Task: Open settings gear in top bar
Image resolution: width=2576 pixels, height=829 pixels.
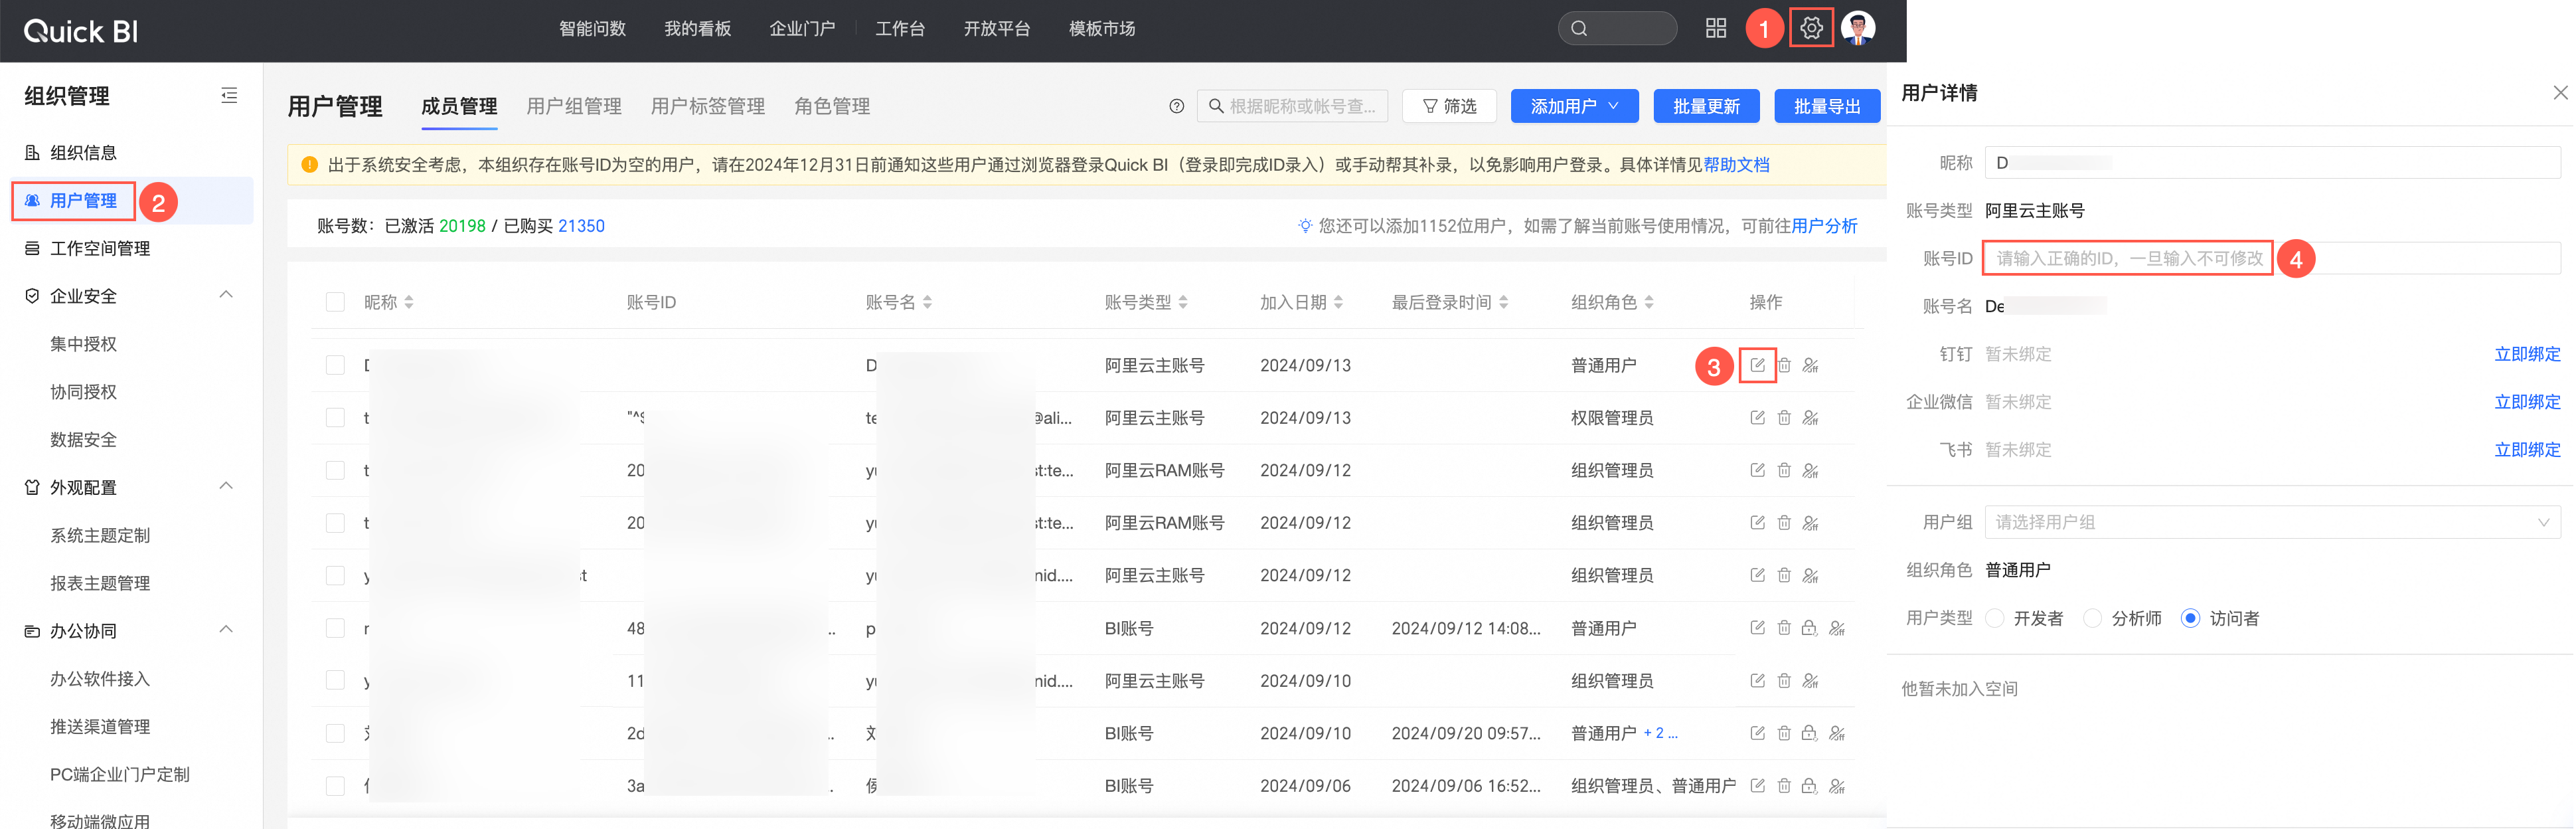Action: [1810, 28]
